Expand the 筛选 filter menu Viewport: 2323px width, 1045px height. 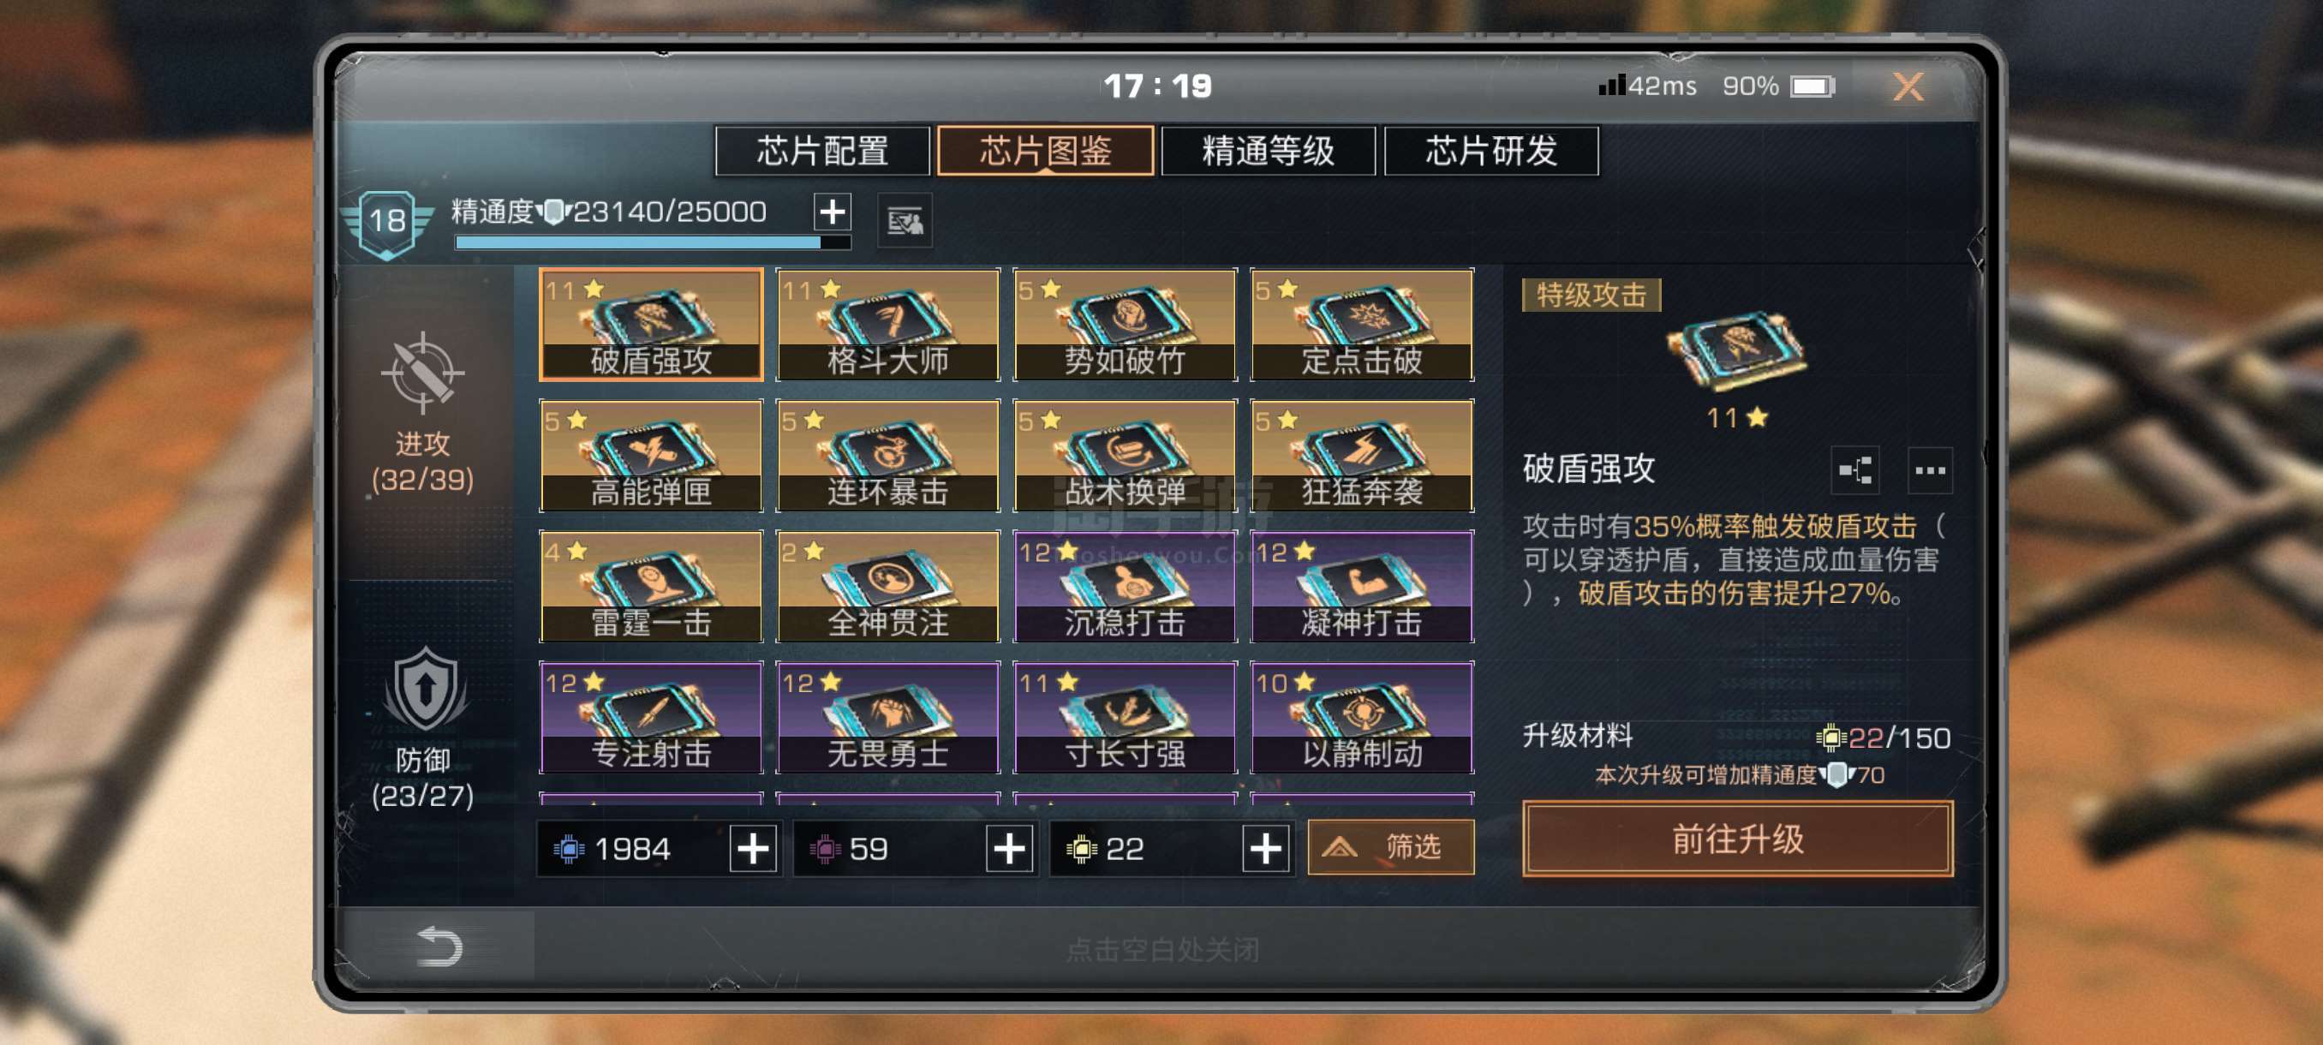(x=1390, y=847)
